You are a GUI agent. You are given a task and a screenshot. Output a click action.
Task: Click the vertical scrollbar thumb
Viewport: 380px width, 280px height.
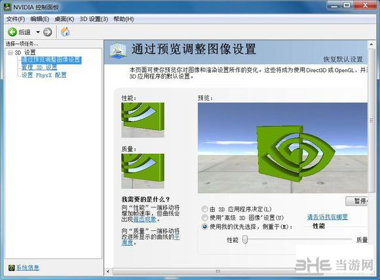371,120
